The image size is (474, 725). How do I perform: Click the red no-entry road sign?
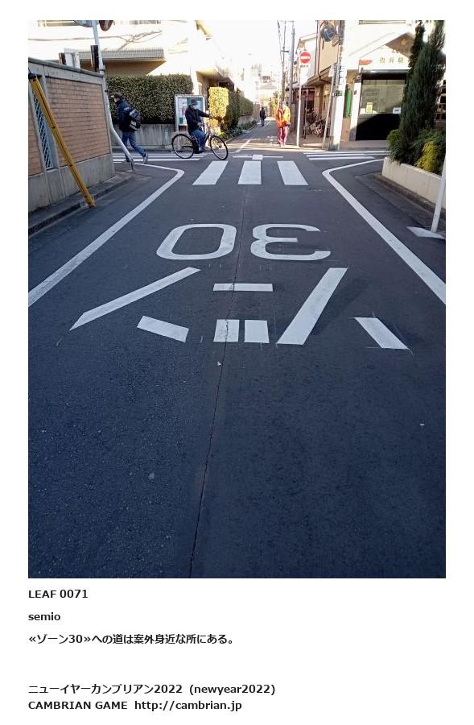pyautogui.click(x=305, y=58)
